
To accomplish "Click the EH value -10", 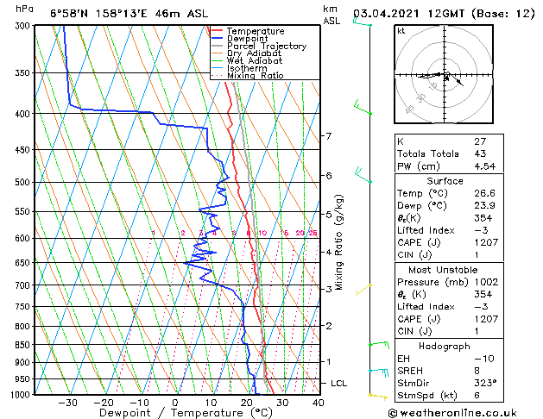I will click(484, 359).
